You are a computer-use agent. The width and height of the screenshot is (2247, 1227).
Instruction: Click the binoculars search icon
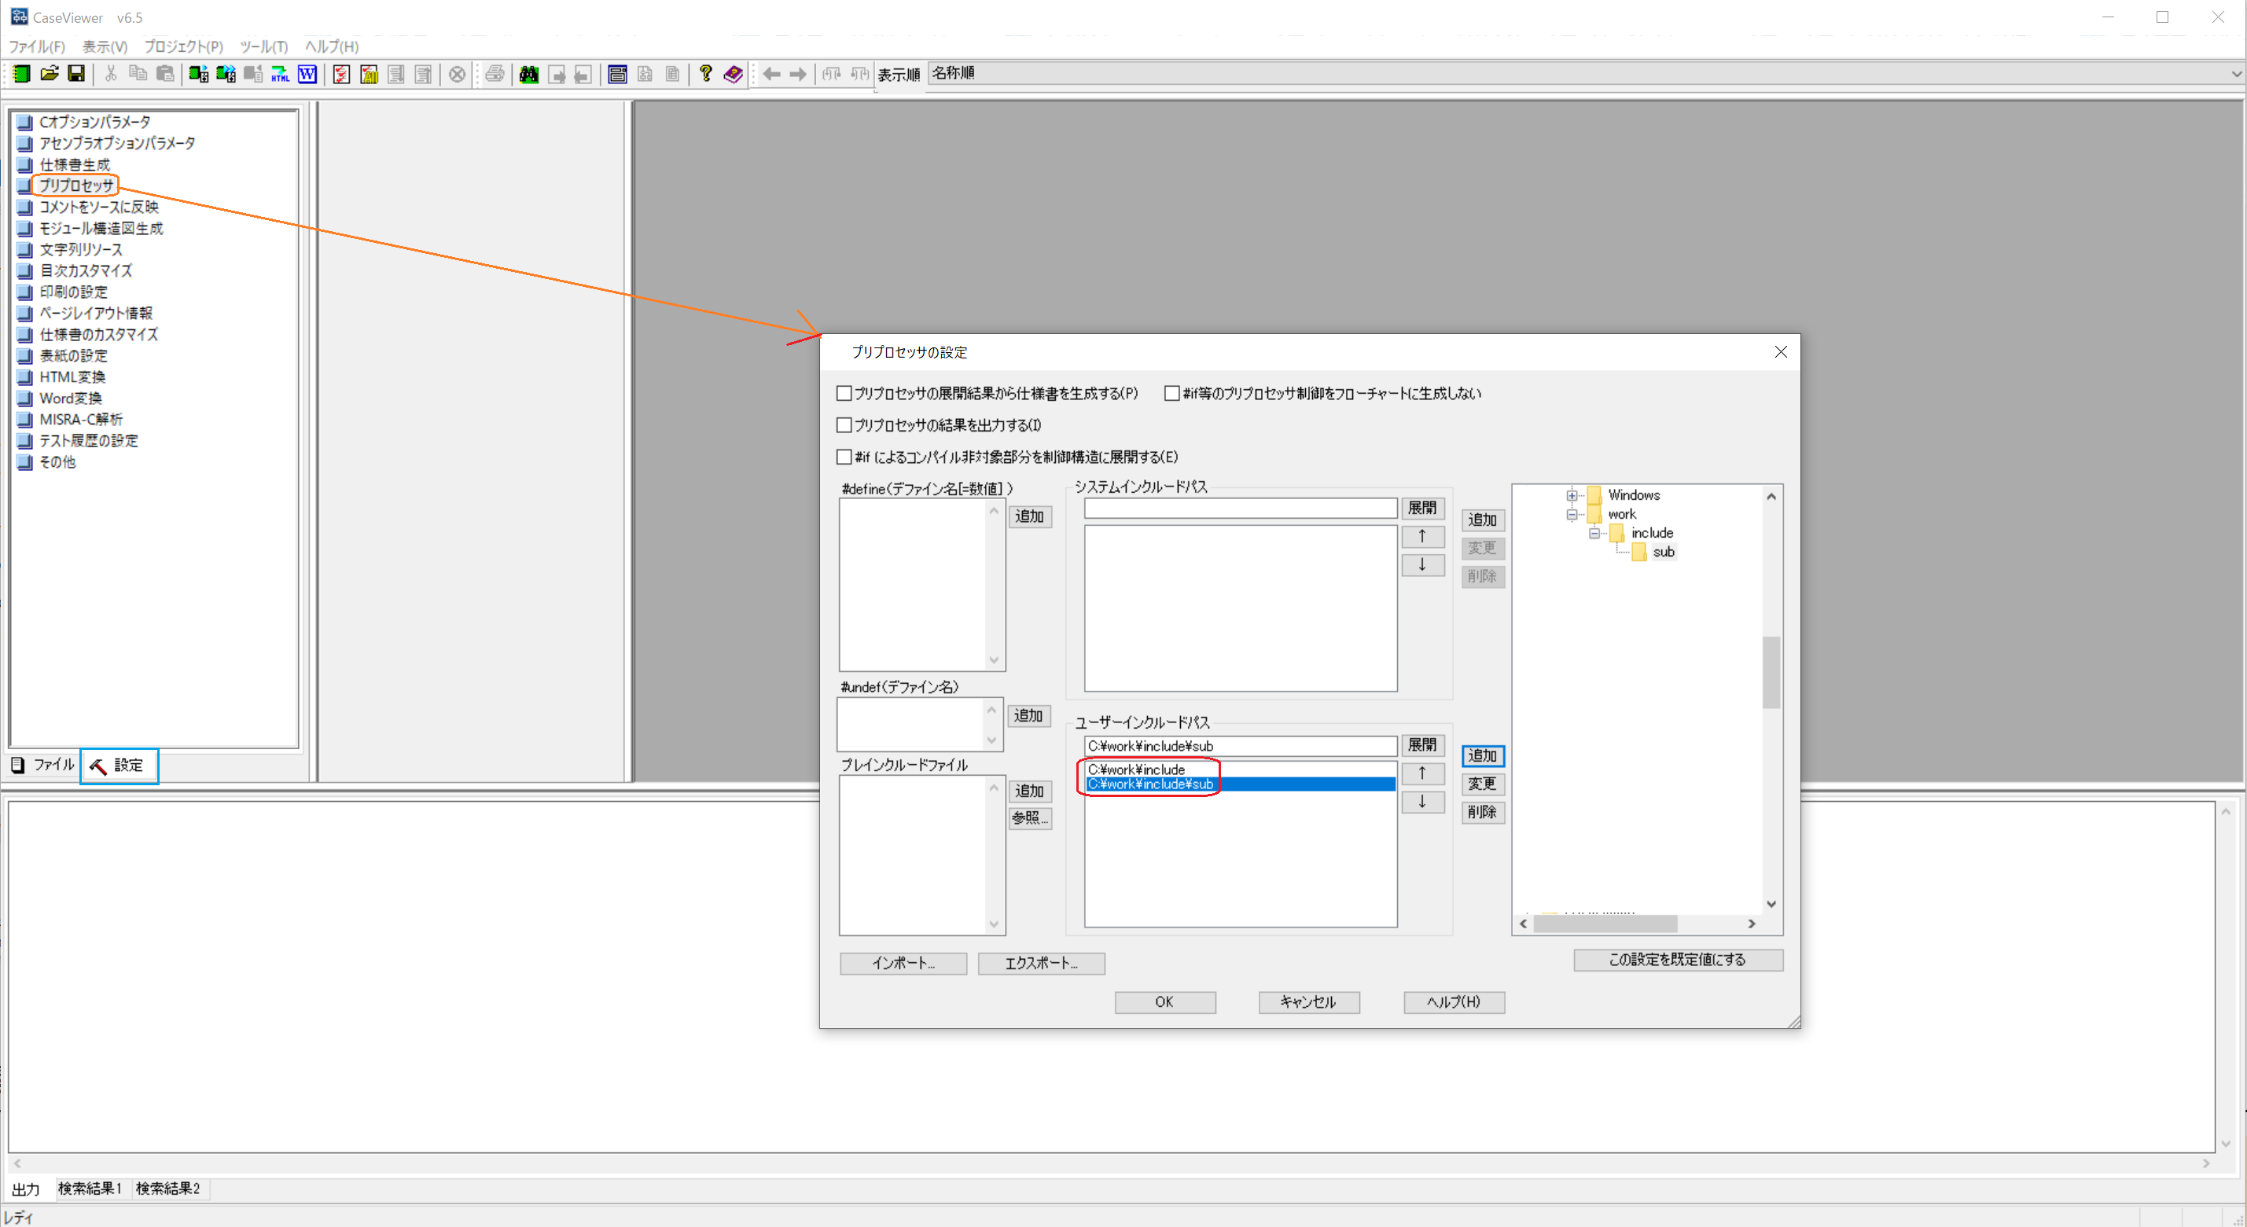[528, 74]
